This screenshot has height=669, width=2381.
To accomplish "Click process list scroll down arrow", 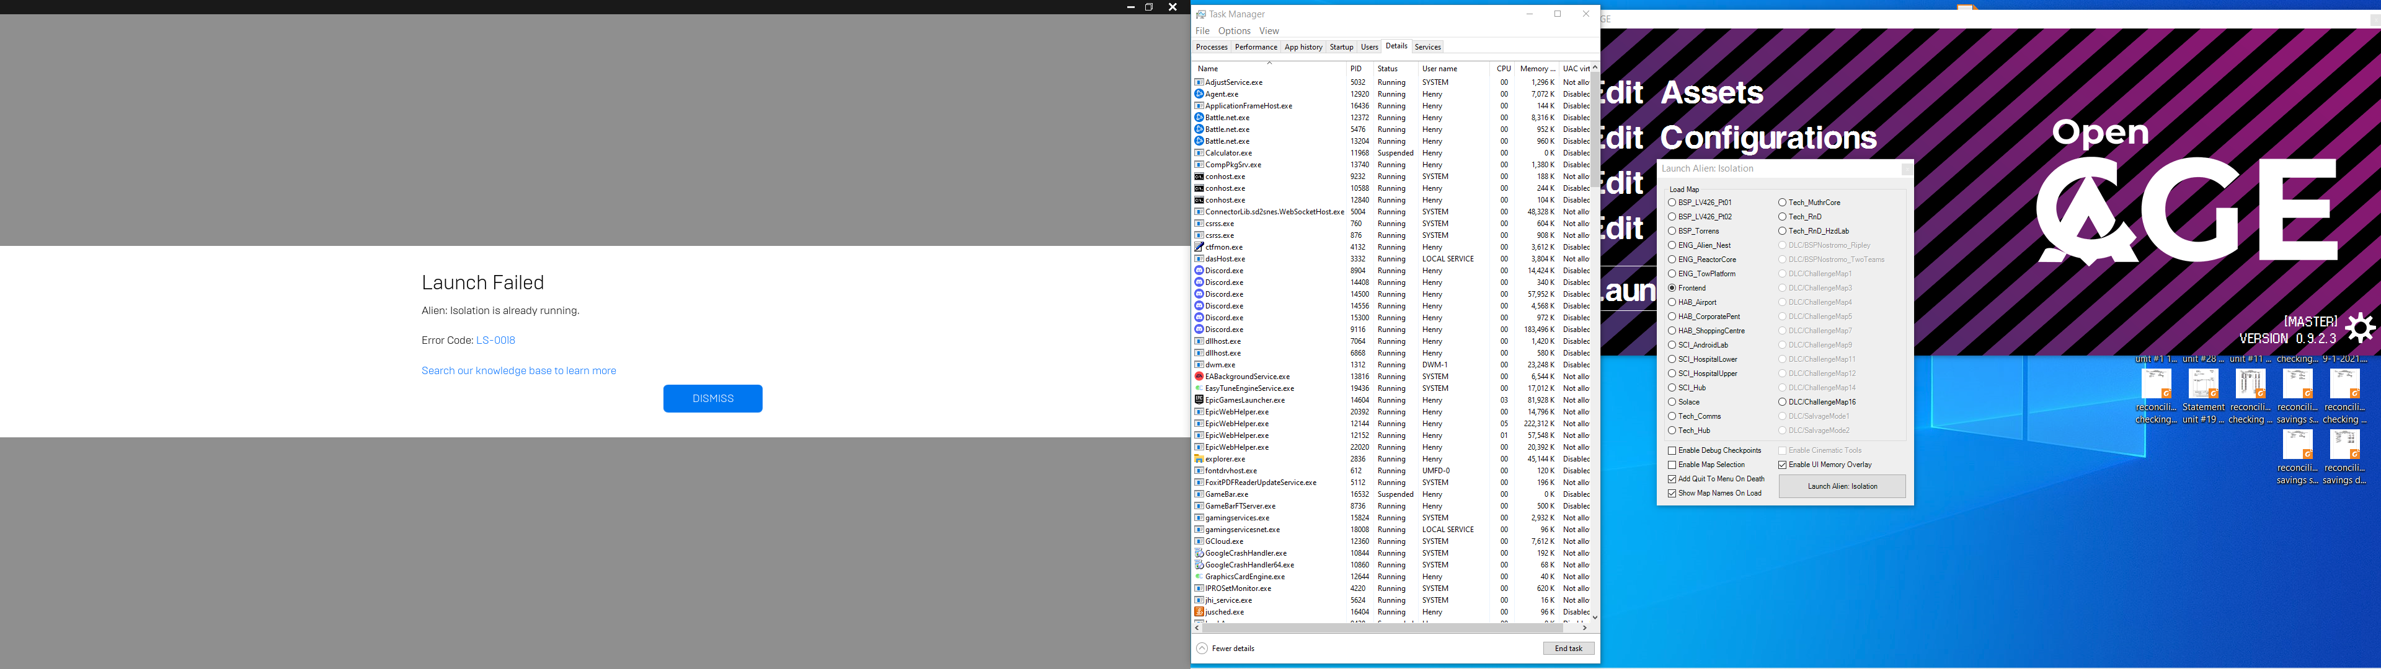I will pyautogui.click(x=1594, y=617).
